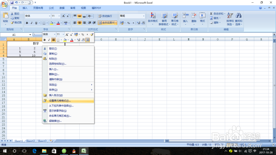Open the Windows Start button
276x155 pixels.
coord(5,151)
